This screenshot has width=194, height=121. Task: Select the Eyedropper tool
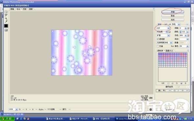(x=6, y=21)
